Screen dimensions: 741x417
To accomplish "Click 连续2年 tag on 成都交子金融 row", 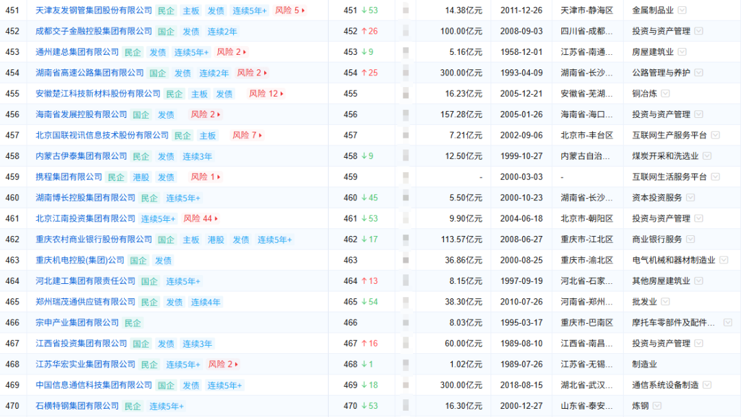I will [x=222, y=31].
